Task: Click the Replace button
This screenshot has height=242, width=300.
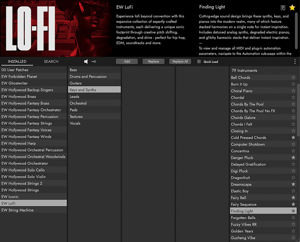Action: tap(153, 61)
